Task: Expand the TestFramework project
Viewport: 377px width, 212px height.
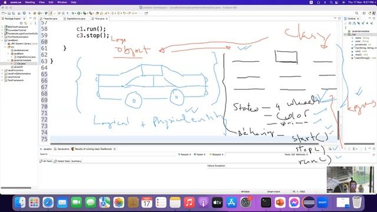Action: coord(2,80)
